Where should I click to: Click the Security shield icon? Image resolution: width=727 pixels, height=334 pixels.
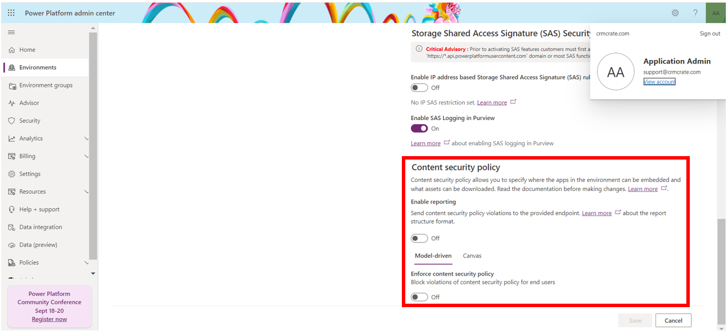click(11, 121)
